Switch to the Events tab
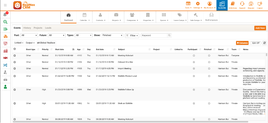 coord(17,28)
